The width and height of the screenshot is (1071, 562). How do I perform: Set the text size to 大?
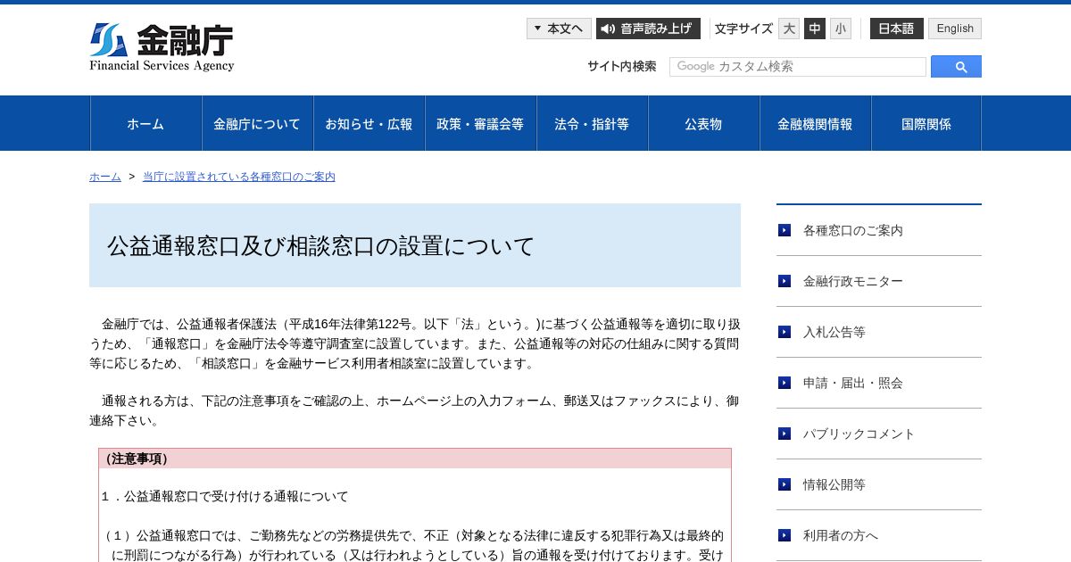pos(789,29)
